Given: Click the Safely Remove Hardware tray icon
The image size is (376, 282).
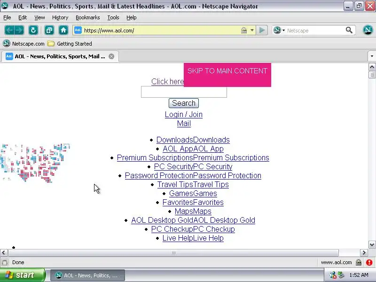Looking at the screenshot, I should click(x=341, y=275).
